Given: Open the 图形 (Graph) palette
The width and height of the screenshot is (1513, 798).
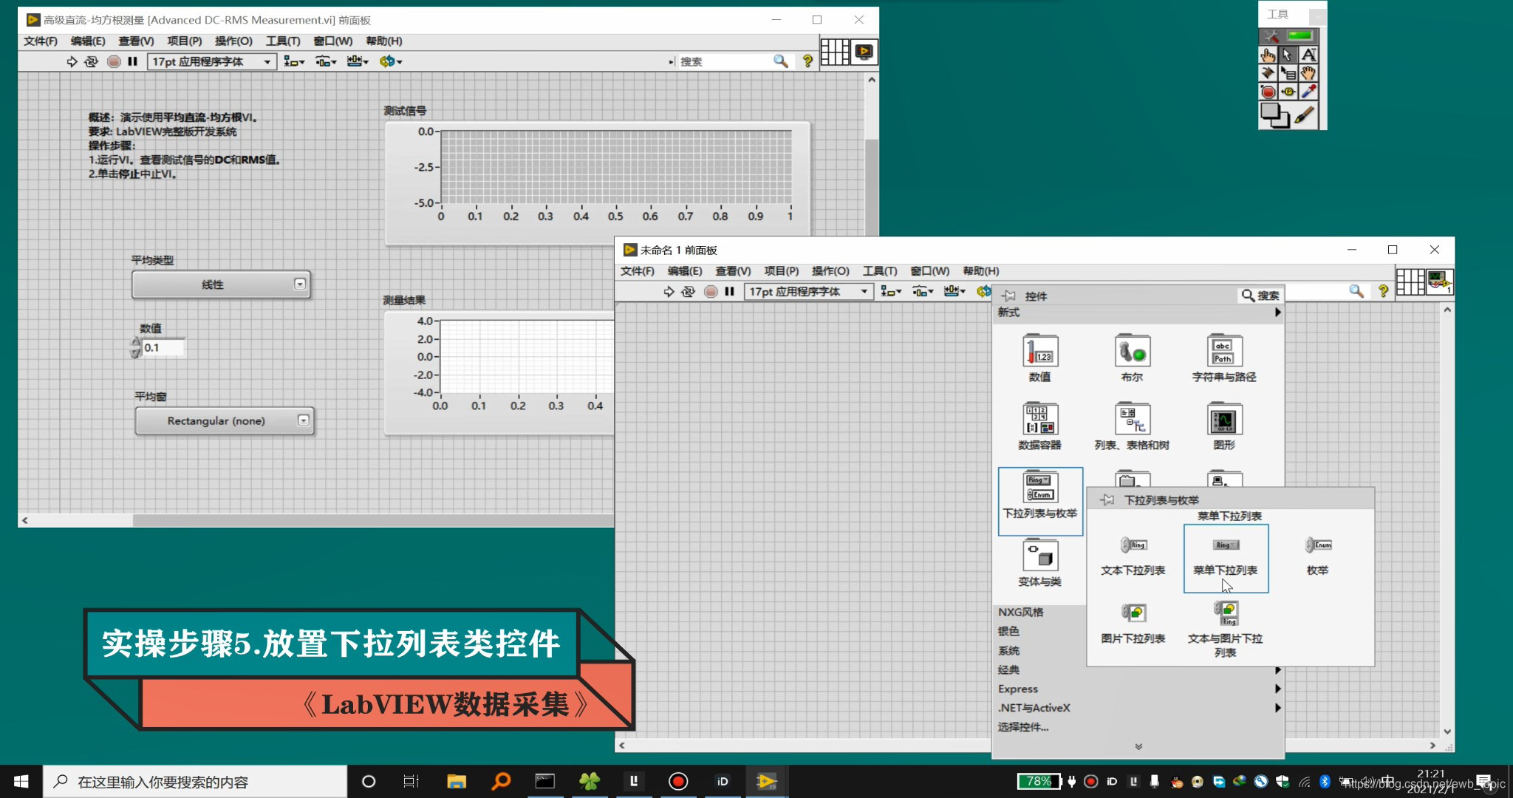Looking at the screenshot, I should (x=1224, y=426).
